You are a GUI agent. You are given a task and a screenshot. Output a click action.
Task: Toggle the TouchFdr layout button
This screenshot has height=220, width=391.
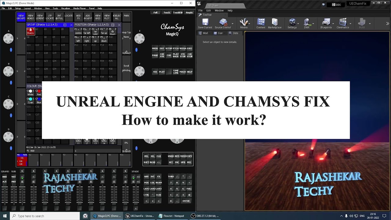coord(178,13)
